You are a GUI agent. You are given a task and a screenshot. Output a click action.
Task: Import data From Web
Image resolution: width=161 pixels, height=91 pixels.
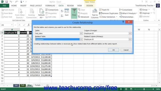click(7, 13)
